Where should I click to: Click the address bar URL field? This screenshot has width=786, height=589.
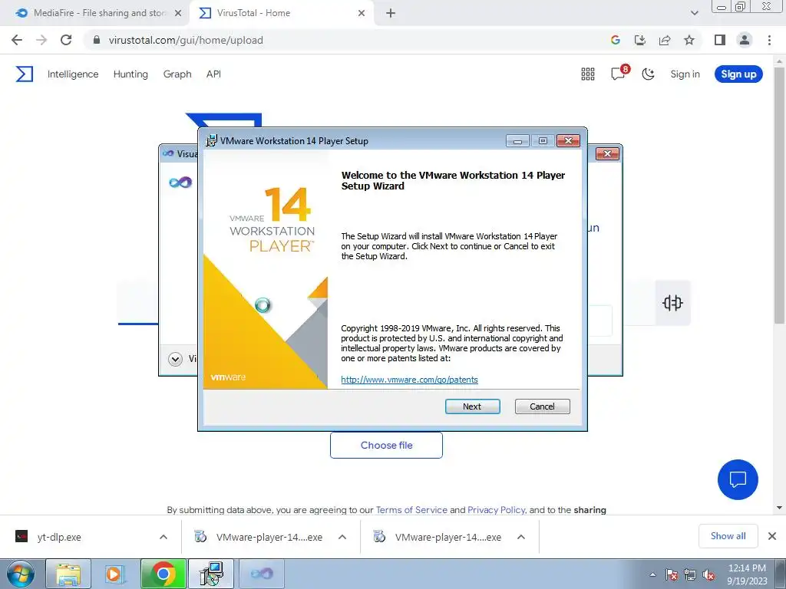coord(186,40)
